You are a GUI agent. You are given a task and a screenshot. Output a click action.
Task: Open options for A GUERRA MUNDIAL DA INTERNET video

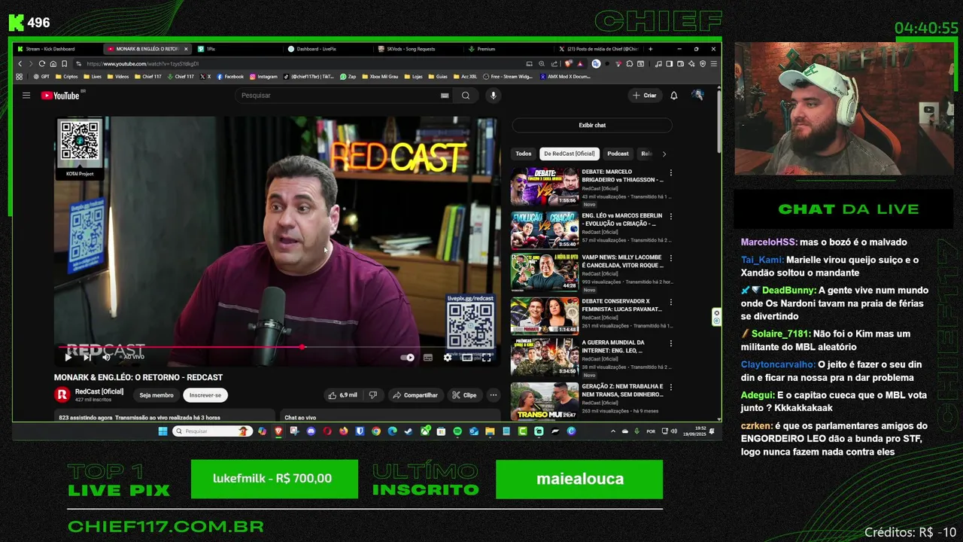pyautogui.click(x=670, y=343)
